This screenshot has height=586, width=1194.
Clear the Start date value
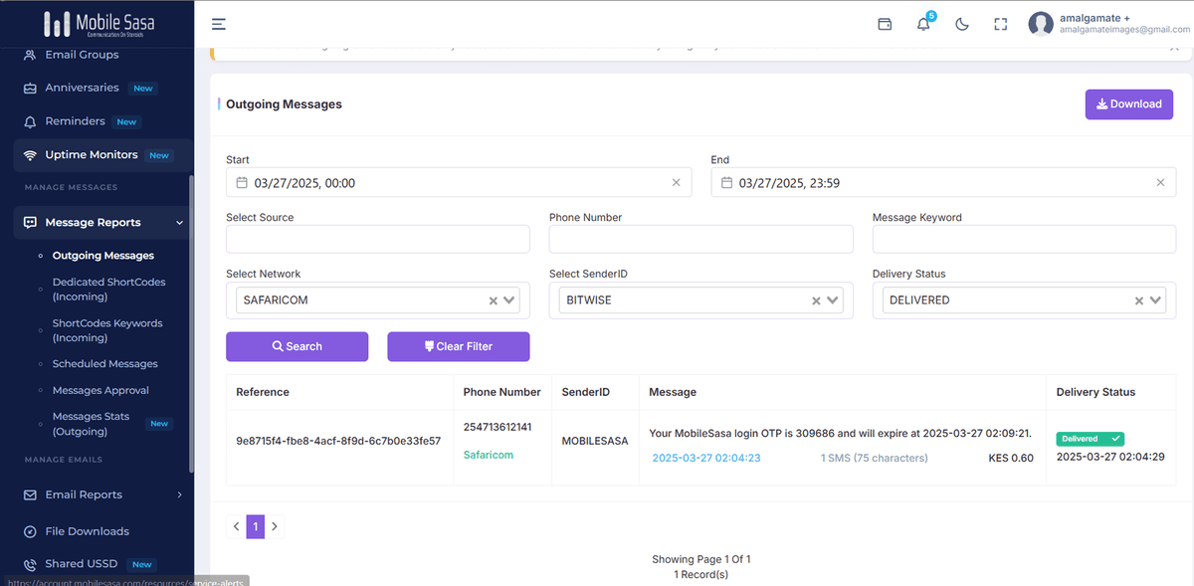coord(677,182)
